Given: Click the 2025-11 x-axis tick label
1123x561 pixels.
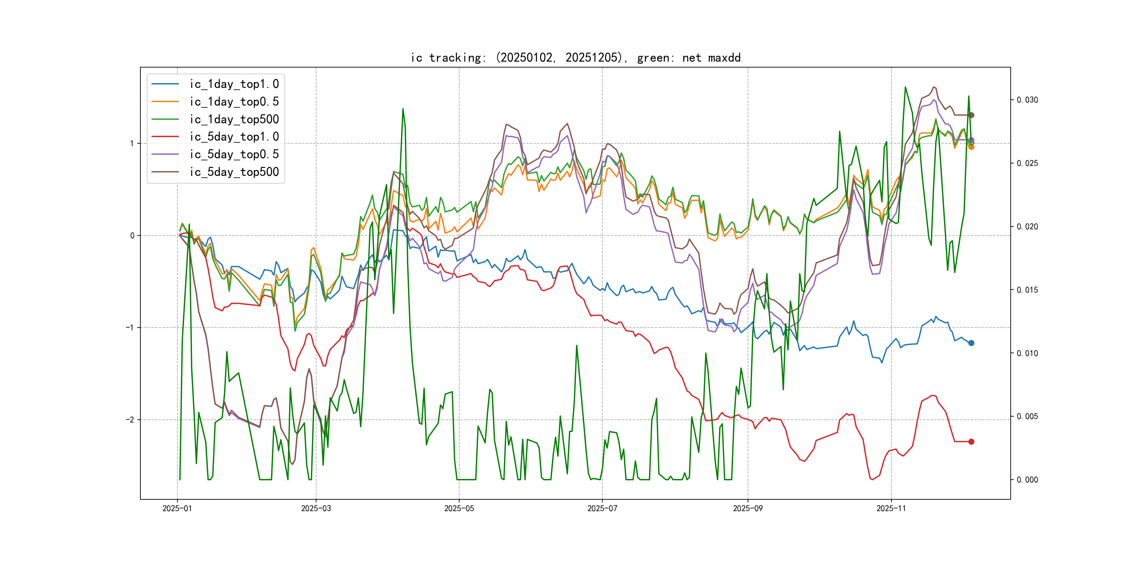Looking at the screenshot, I should tap(891, 508).
